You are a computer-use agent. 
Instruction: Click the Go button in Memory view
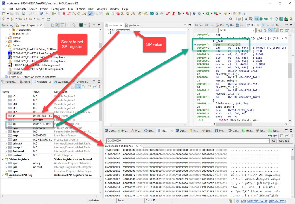click(273, 141)
